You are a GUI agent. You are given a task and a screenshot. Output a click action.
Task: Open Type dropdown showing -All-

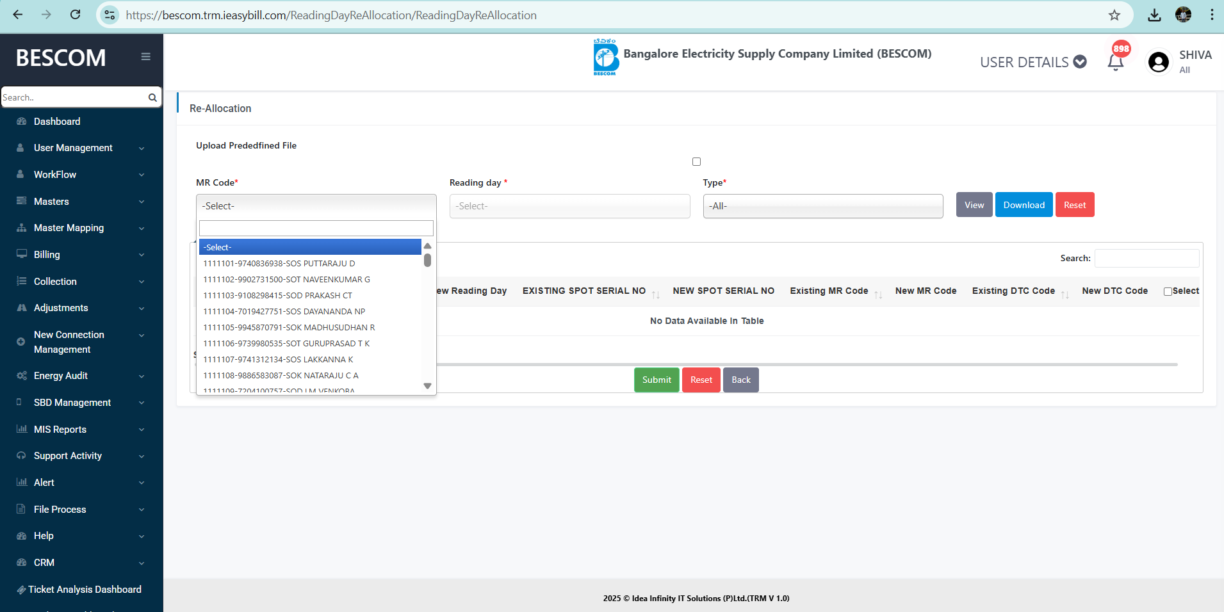822,206
